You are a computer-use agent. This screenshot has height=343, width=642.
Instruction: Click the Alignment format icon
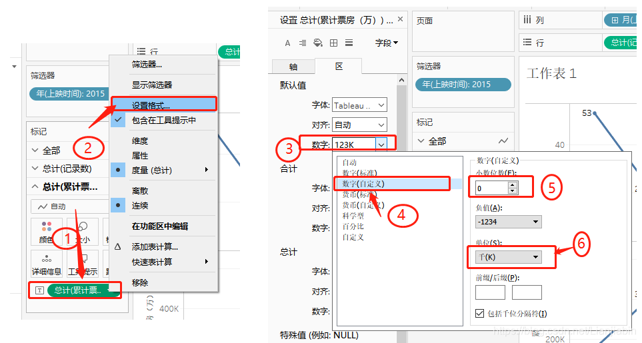(303, 43)
